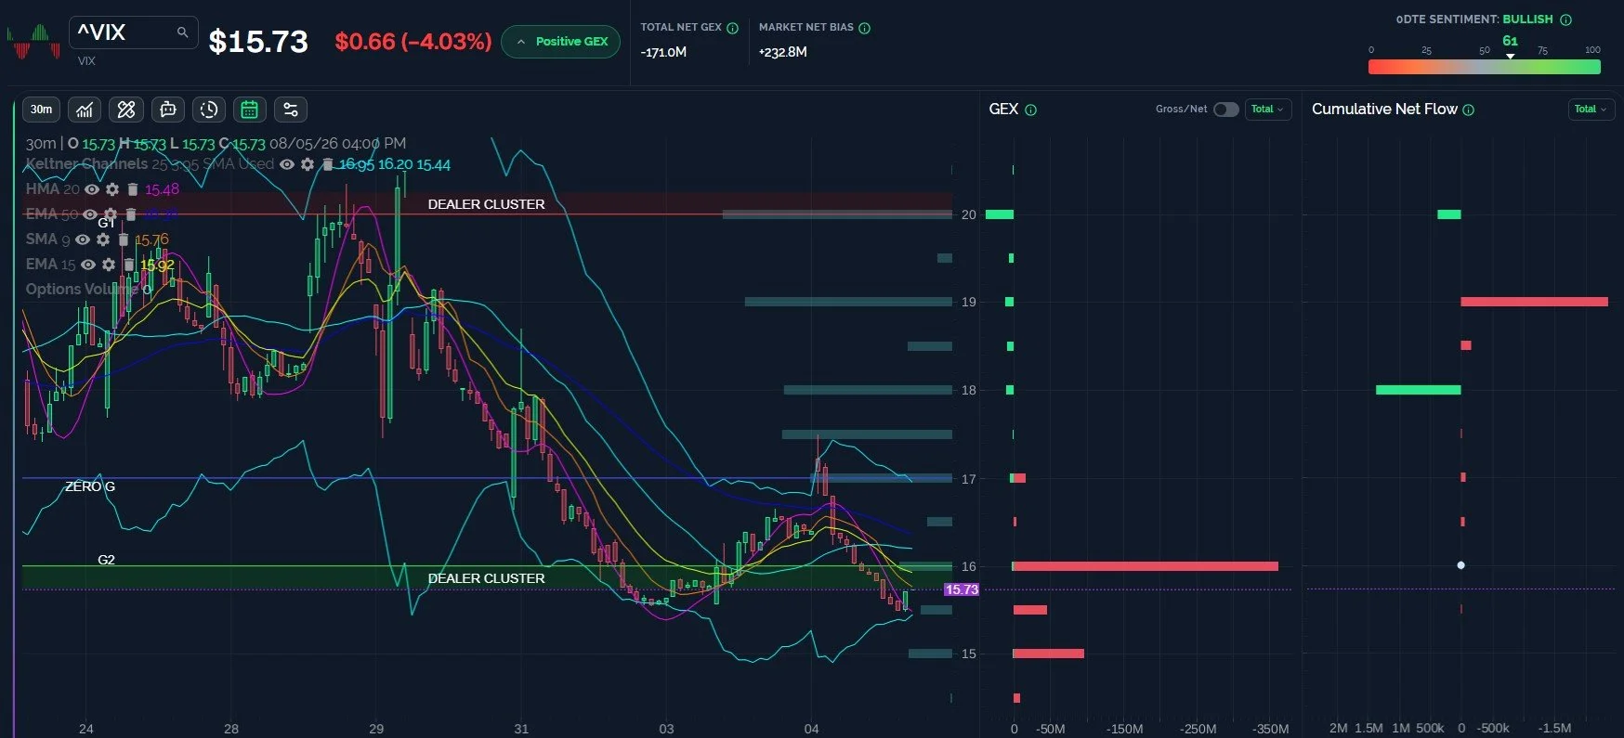Viewport: 1624px width, 738px height.
Task: Open the AI bot assistant icon
Action: tap(168, 110)
